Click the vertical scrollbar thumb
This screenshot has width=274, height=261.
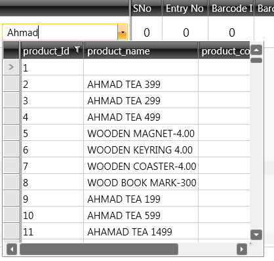coord(256,60)
